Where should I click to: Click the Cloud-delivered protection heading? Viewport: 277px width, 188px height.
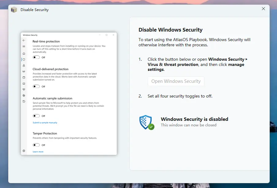[x=51, y=69]
